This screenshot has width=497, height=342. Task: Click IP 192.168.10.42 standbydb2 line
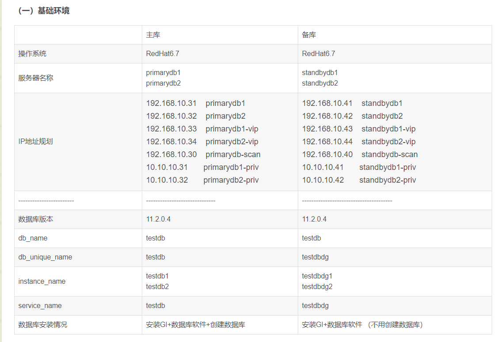coord(353,116)
